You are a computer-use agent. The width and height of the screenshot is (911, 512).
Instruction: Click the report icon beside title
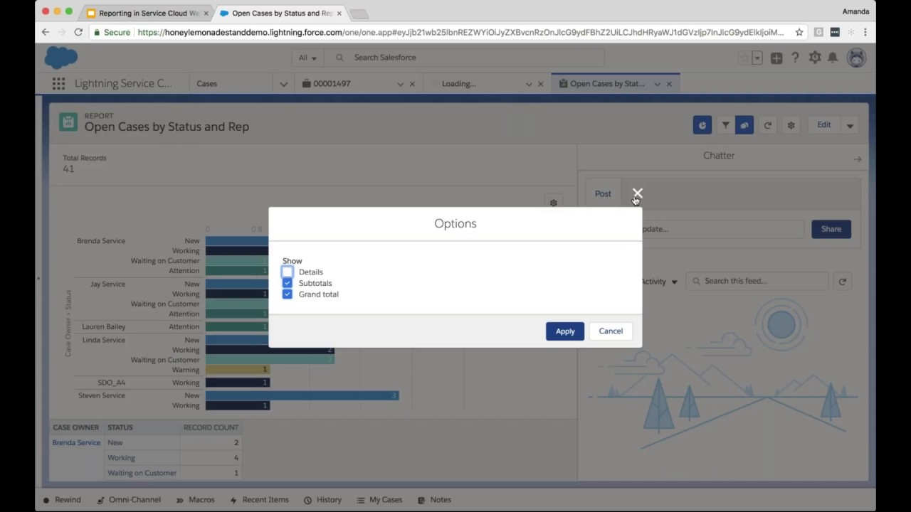68,122
